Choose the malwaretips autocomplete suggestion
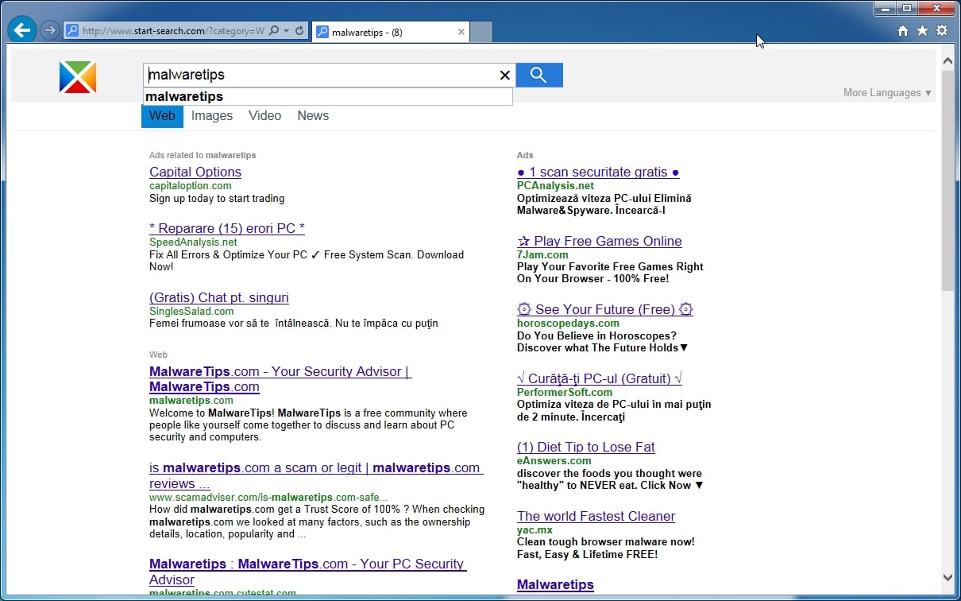This screenshot has height=601, width=961. coord(328,96)
